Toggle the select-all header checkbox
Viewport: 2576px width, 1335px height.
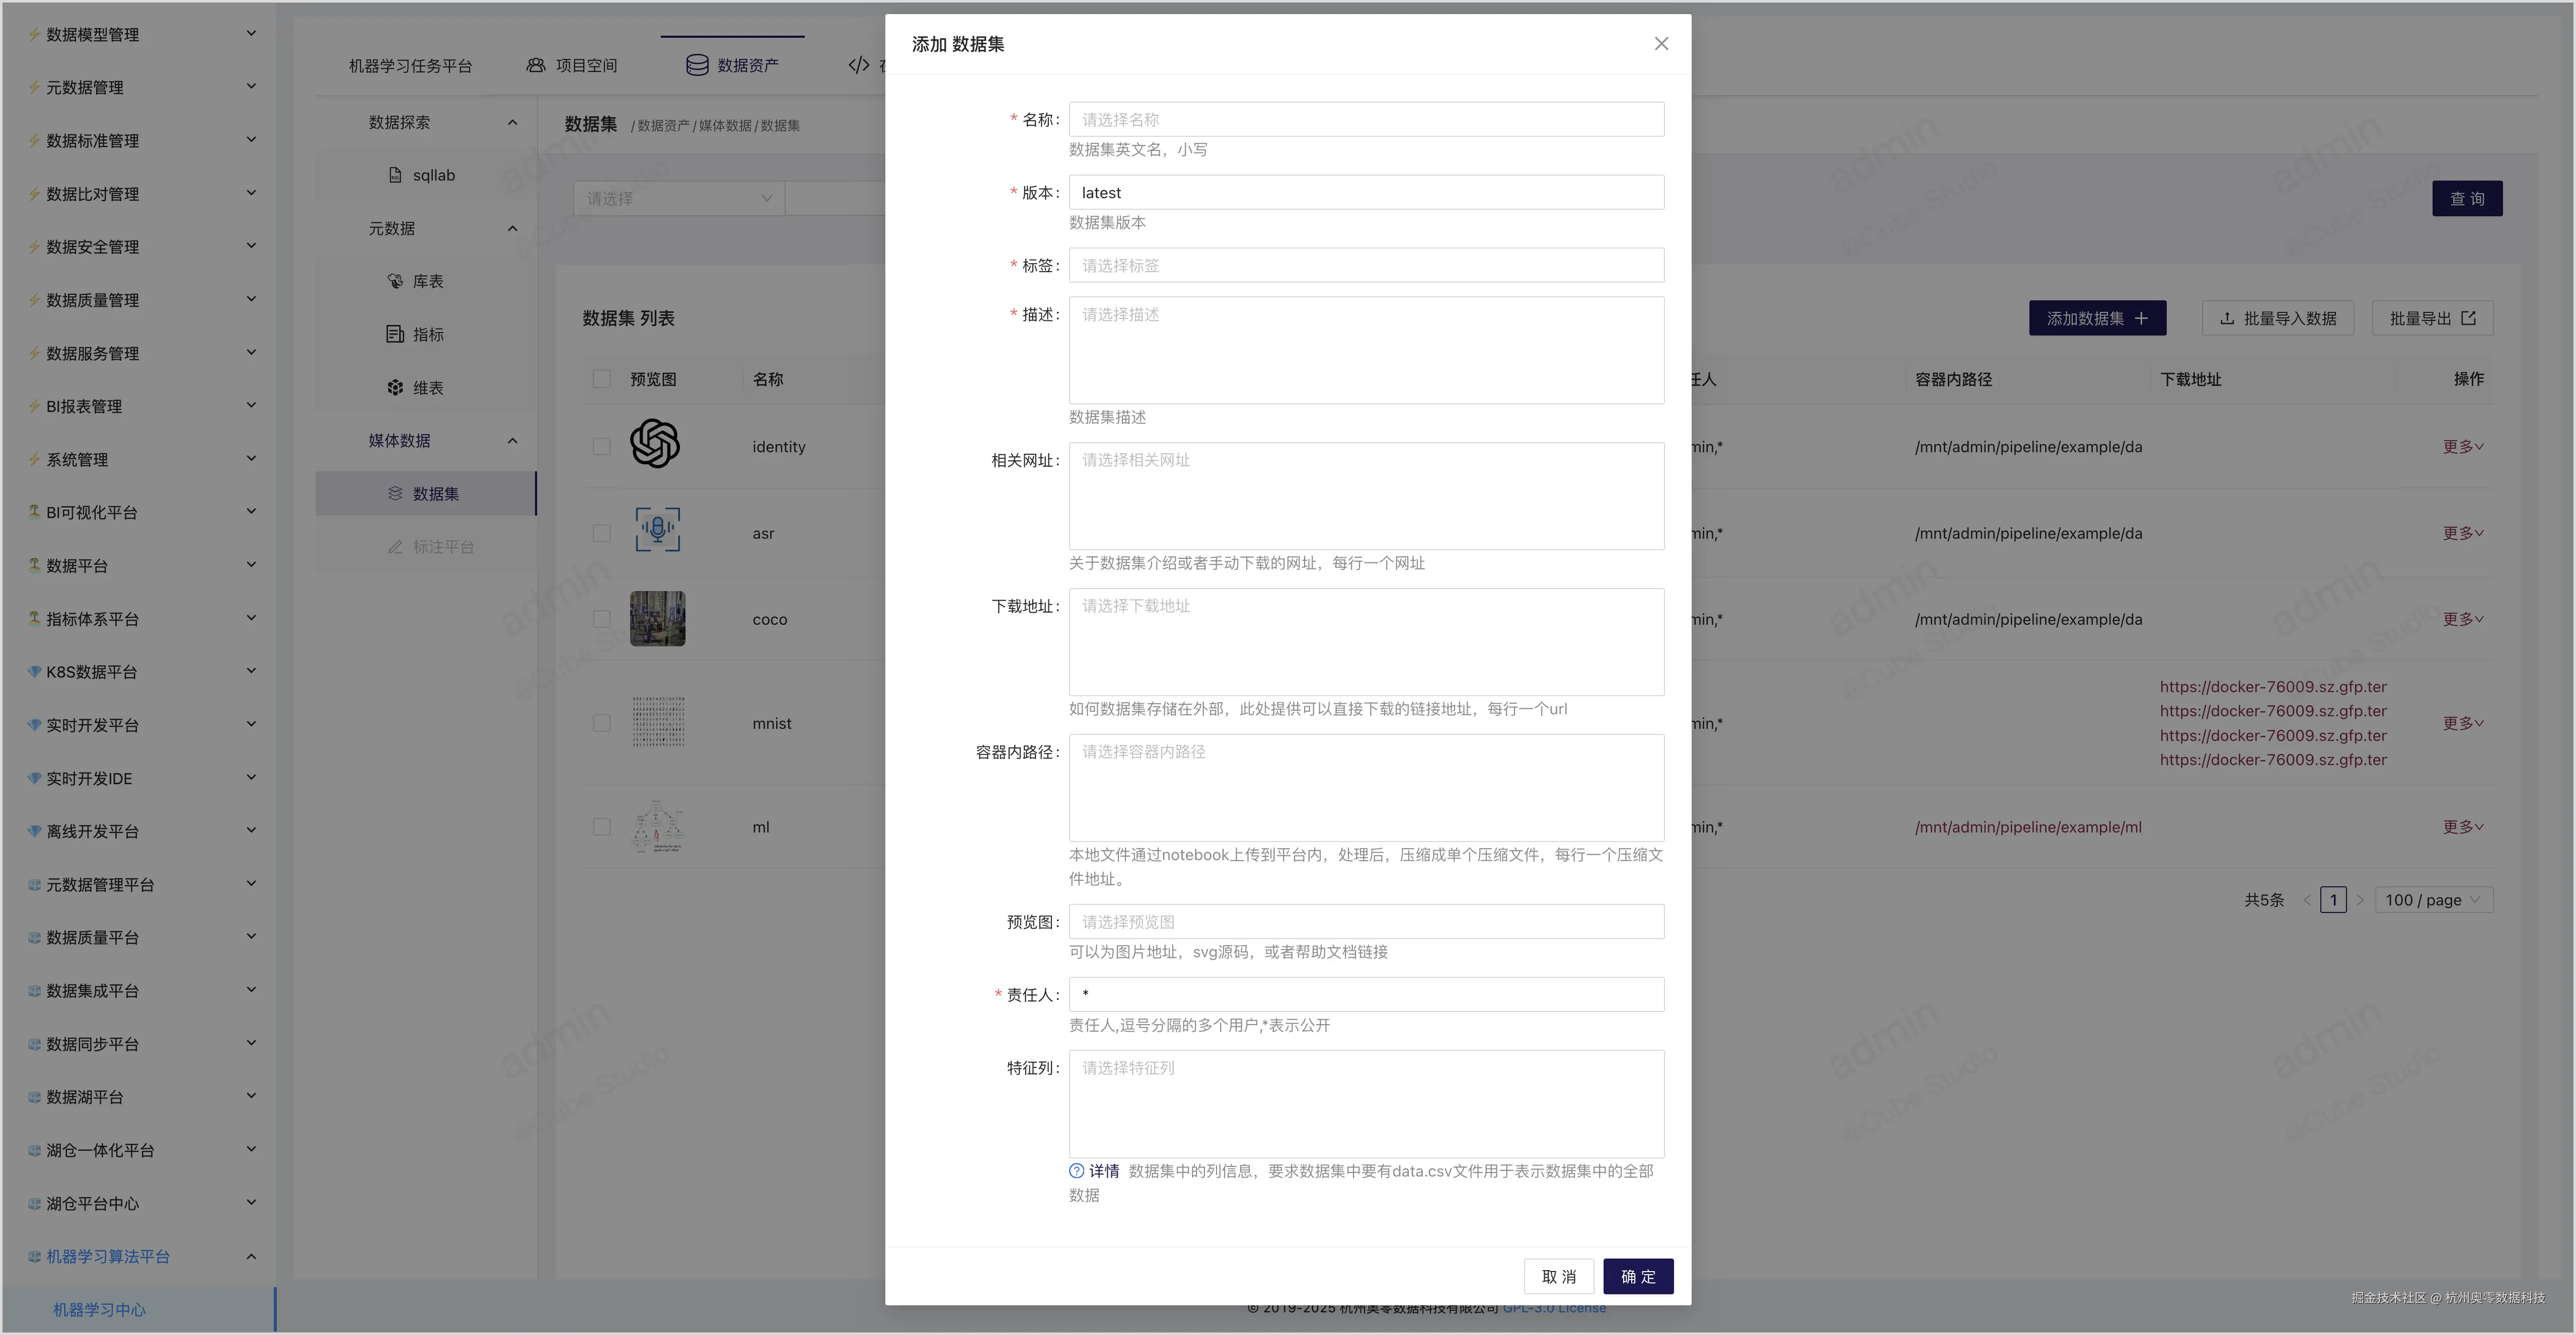point(601,379)
